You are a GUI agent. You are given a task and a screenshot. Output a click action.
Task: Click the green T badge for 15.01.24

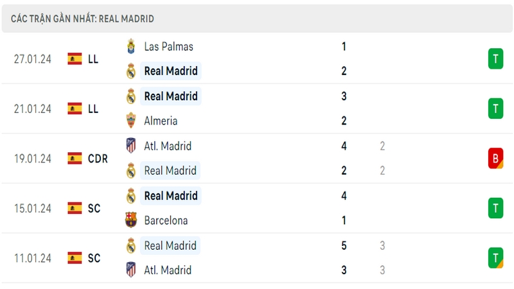pyautogui.click(x=495, y=208)
